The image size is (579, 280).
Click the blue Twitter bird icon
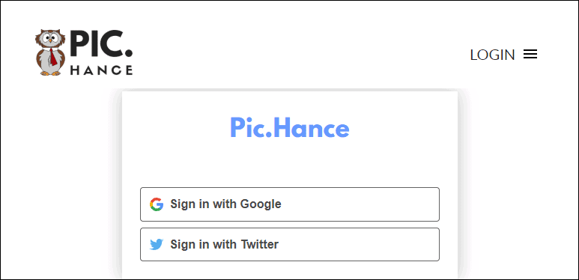pos(157,244)
